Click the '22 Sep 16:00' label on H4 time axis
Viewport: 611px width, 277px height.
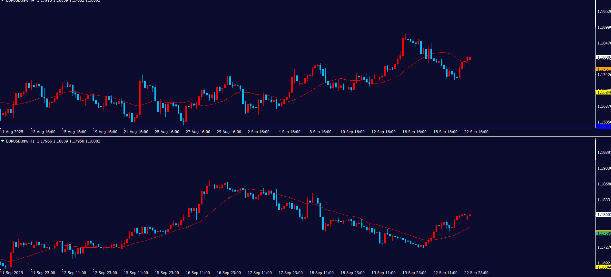tap(476, 132)
